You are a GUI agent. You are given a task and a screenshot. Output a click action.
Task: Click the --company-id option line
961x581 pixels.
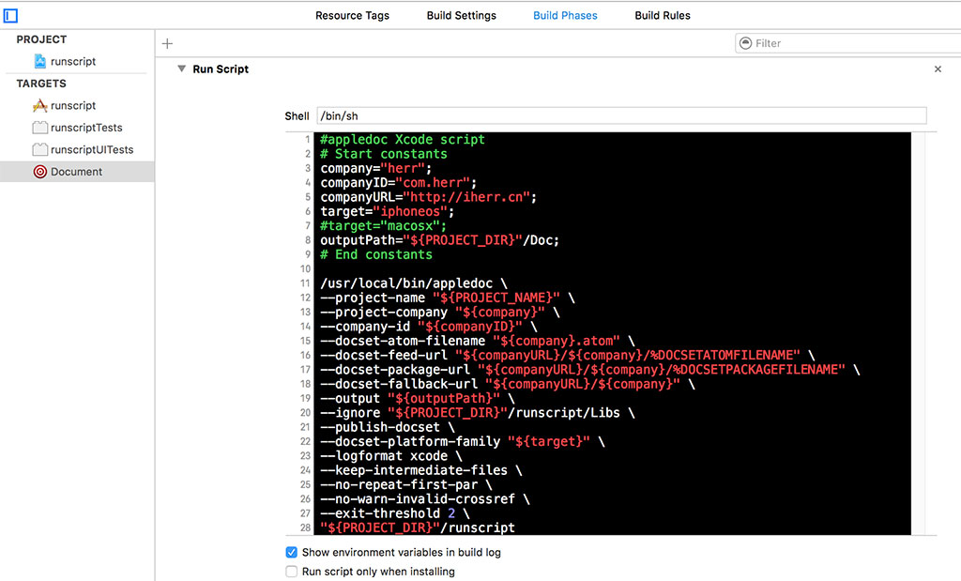[x=429, y=327]
